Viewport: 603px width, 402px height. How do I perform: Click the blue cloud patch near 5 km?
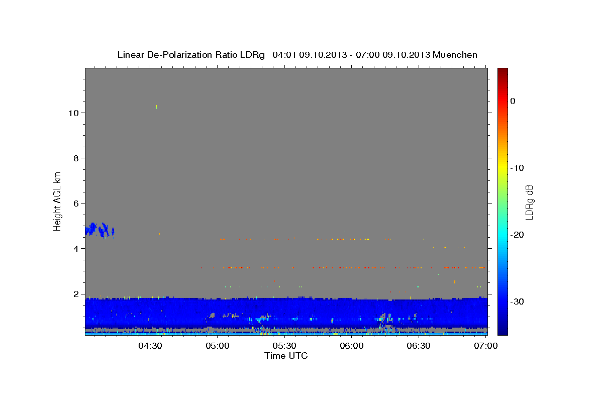(x=99, y=230)
